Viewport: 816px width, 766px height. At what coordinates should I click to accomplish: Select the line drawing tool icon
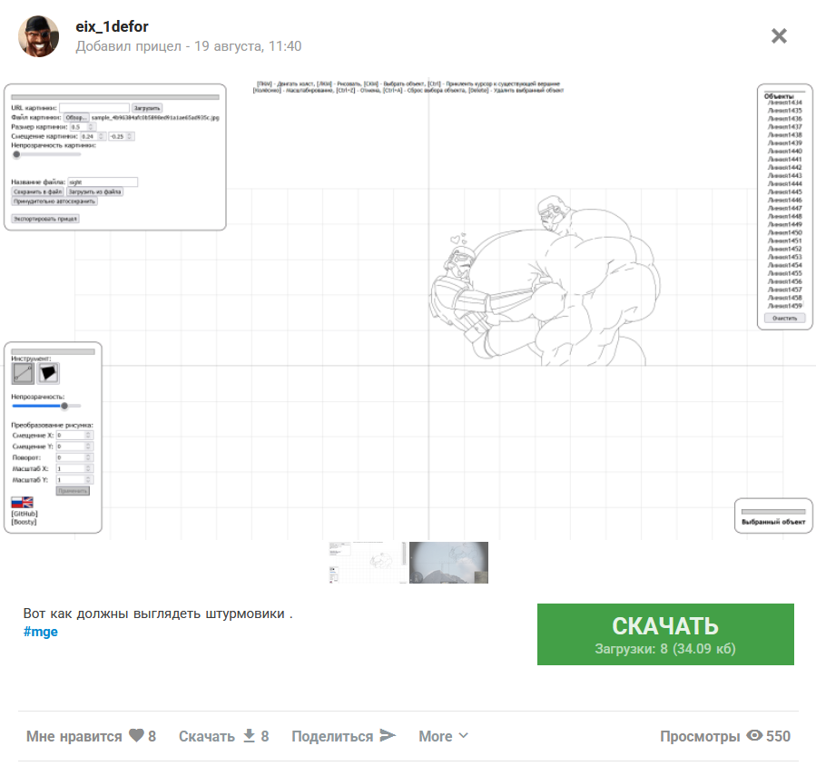click(x=23, y=373)
